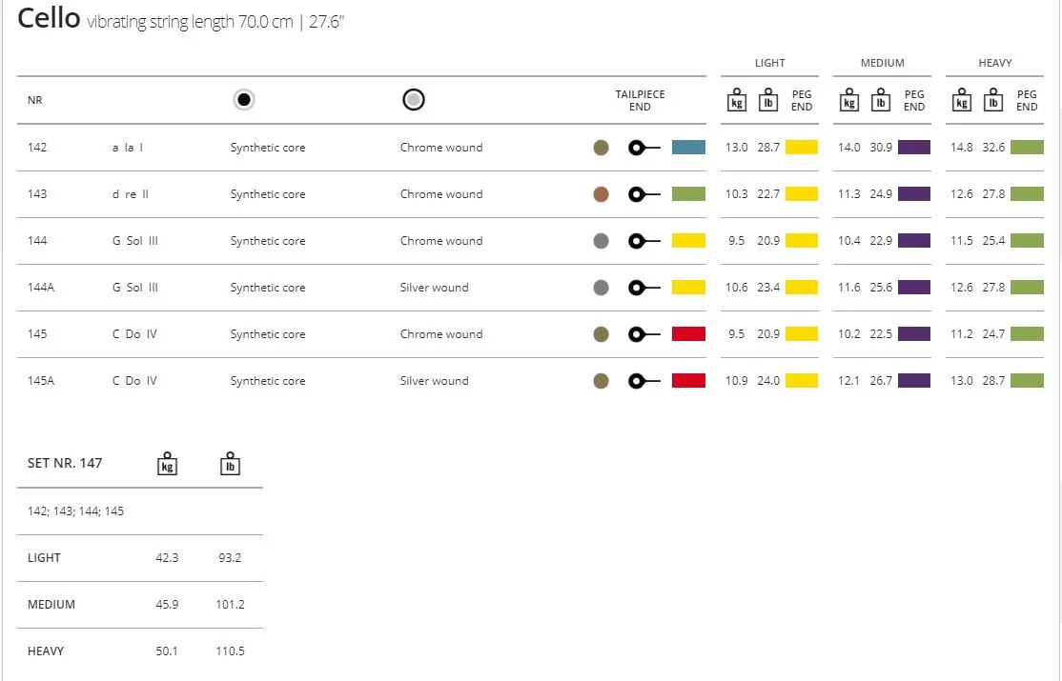Click the "Silver wound" text in row 144A
The image size is (1062, 681).
click(434, 288)
